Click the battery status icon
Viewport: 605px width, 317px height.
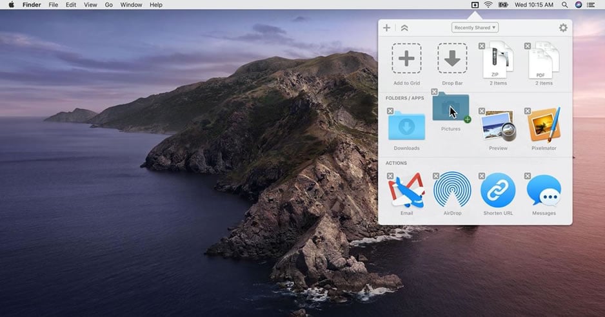(x=503, y=5)
